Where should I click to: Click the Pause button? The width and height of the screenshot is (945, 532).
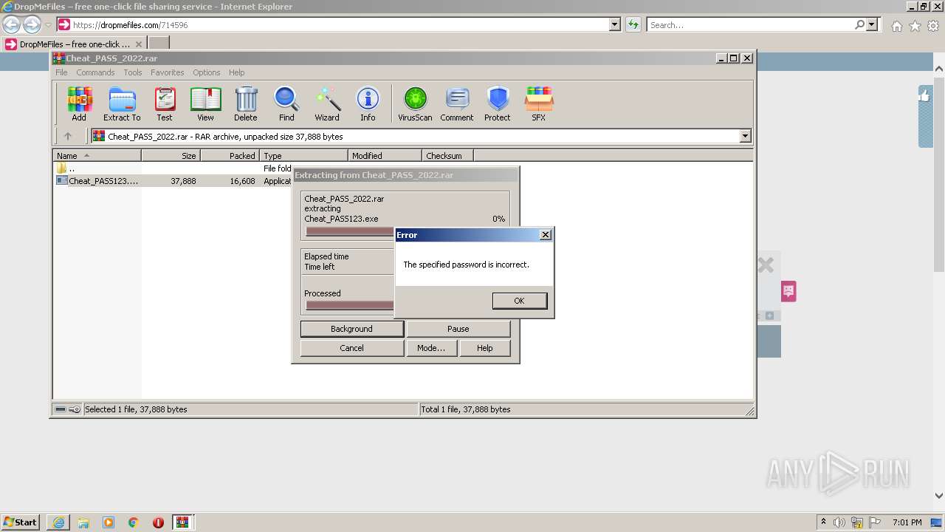[x=458, y=329]
